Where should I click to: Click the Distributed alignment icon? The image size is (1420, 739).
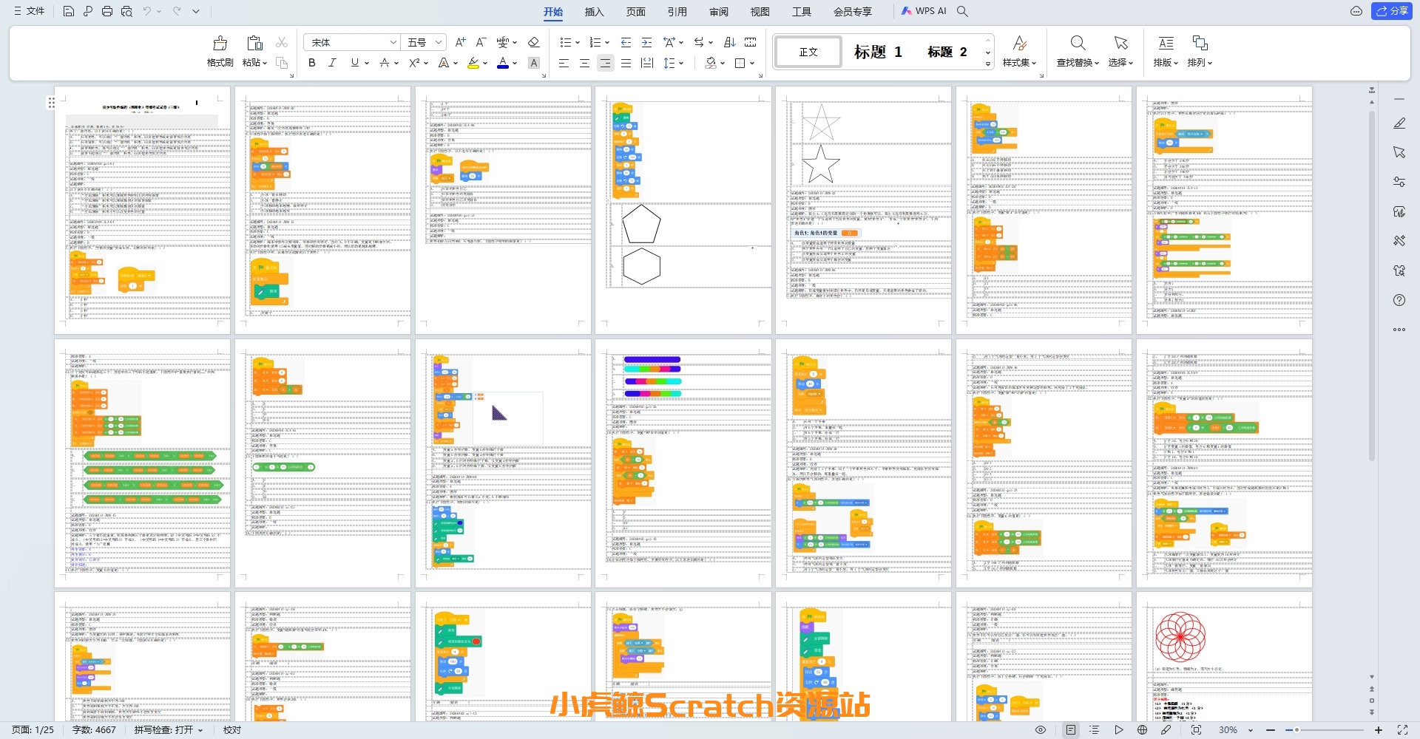point(646,63)
